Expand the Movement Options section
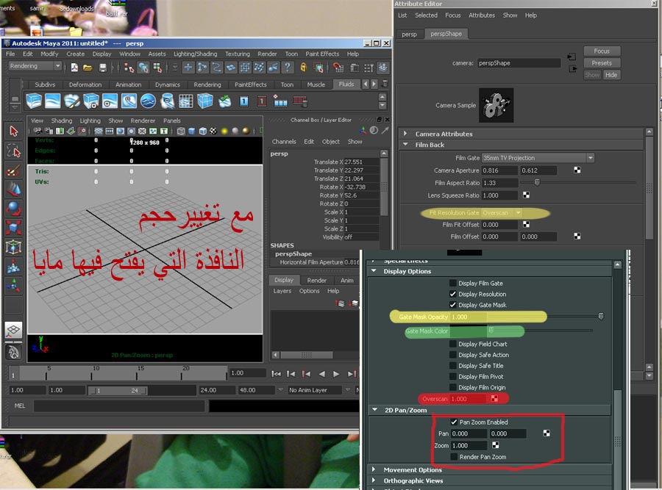Viewport: 662px width, 490px height. coord(374,469)
